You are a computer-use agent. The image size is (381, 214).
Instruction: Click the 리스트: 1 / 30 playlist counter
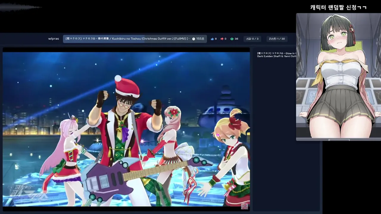point(277,39)
